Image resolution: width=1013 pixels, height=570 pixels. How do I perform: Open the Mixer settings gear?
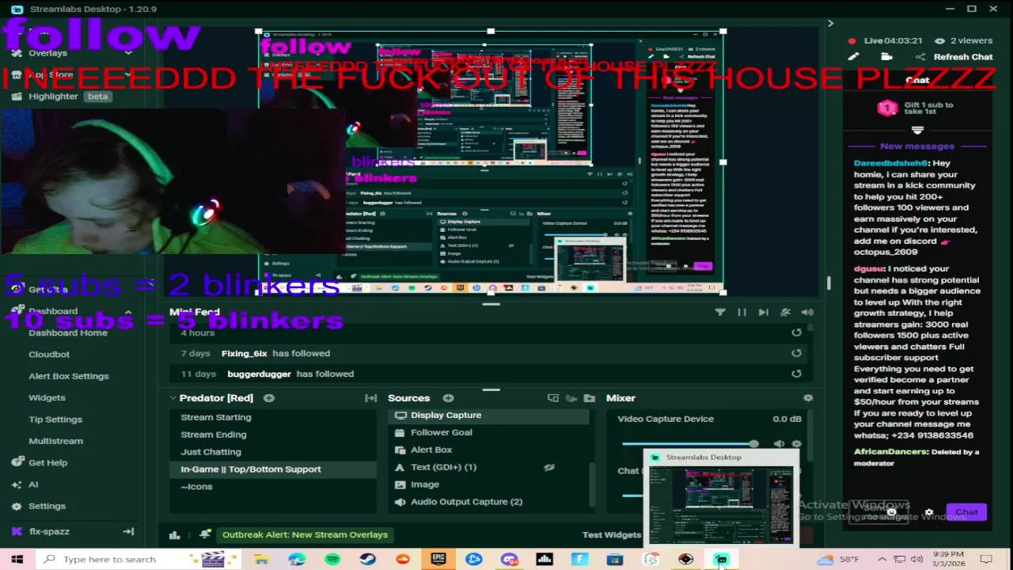(807, 398)
